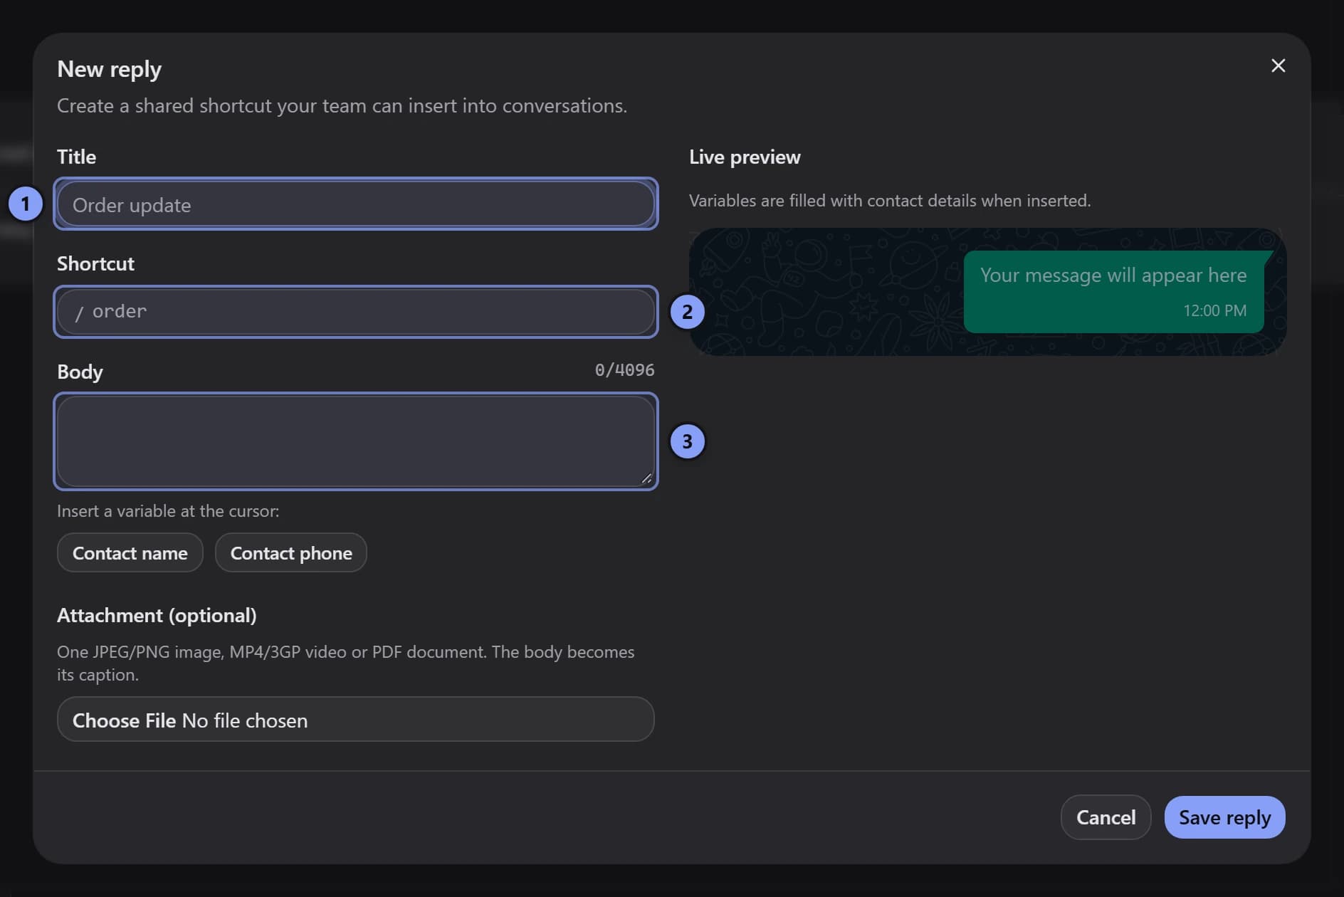Image resolution: width=1344 pixels, height=897 pixels.
Task: Click the body resize handle corner
Action: click(646, 478)
